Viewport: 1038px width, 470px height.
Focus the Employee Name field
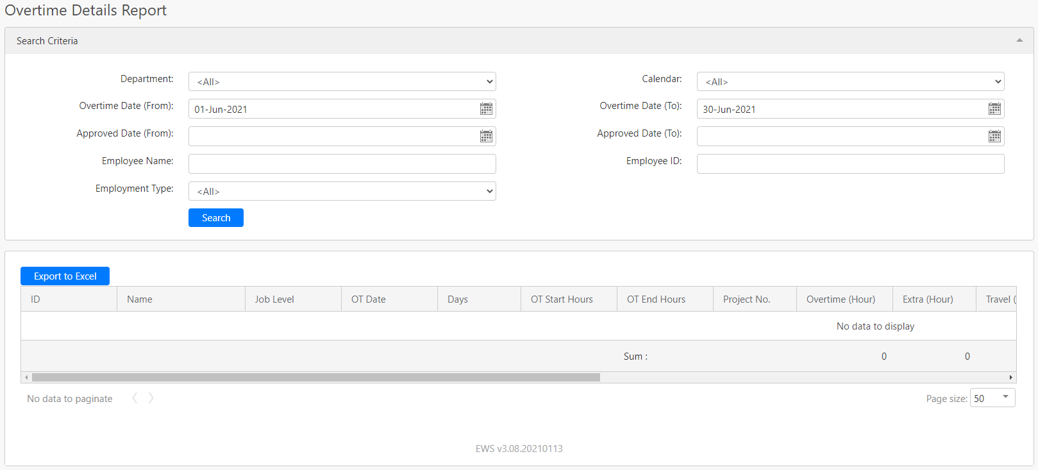click(x=342, y=164)
